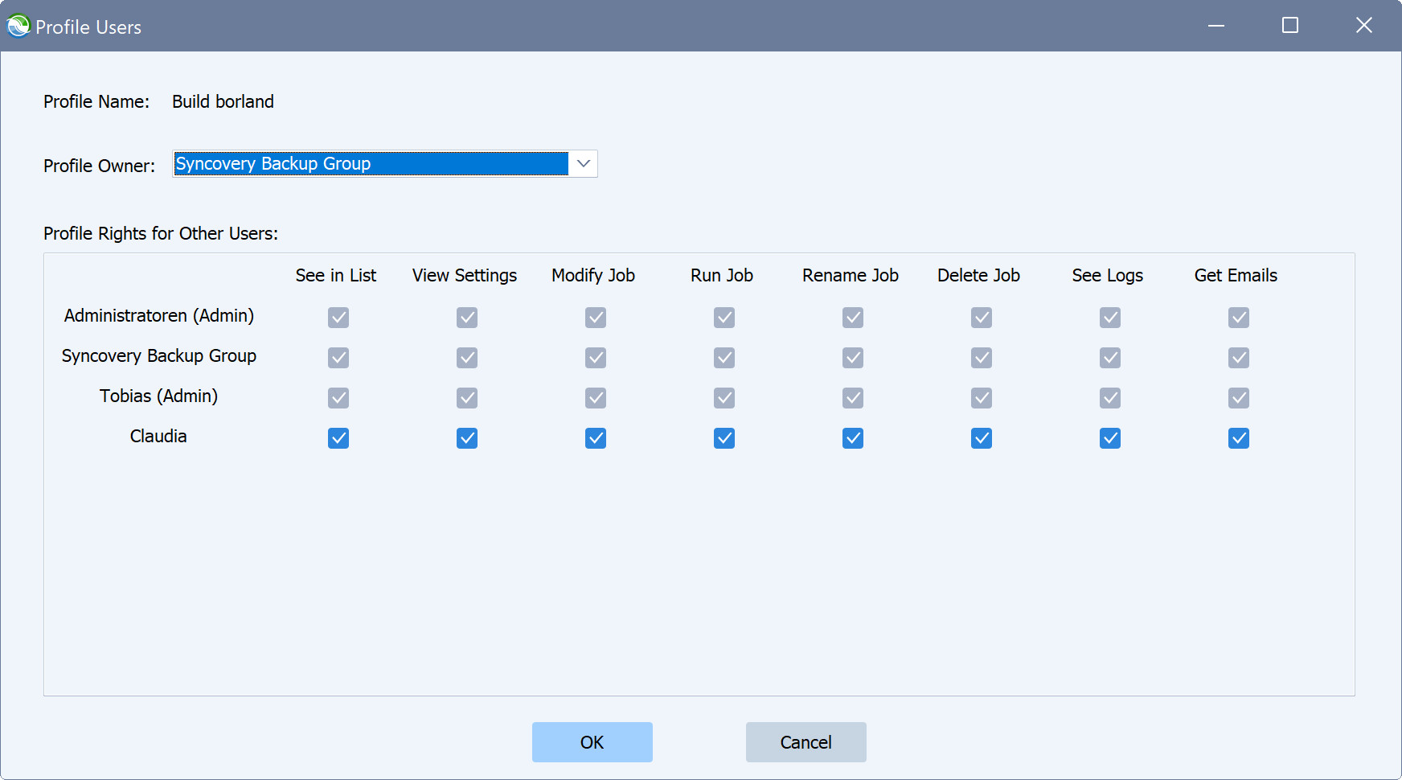Click Get Emails checkbox for Syncovery Backup Group
This screenshot has width=1402, height=780.
(x=1238, y=357)
